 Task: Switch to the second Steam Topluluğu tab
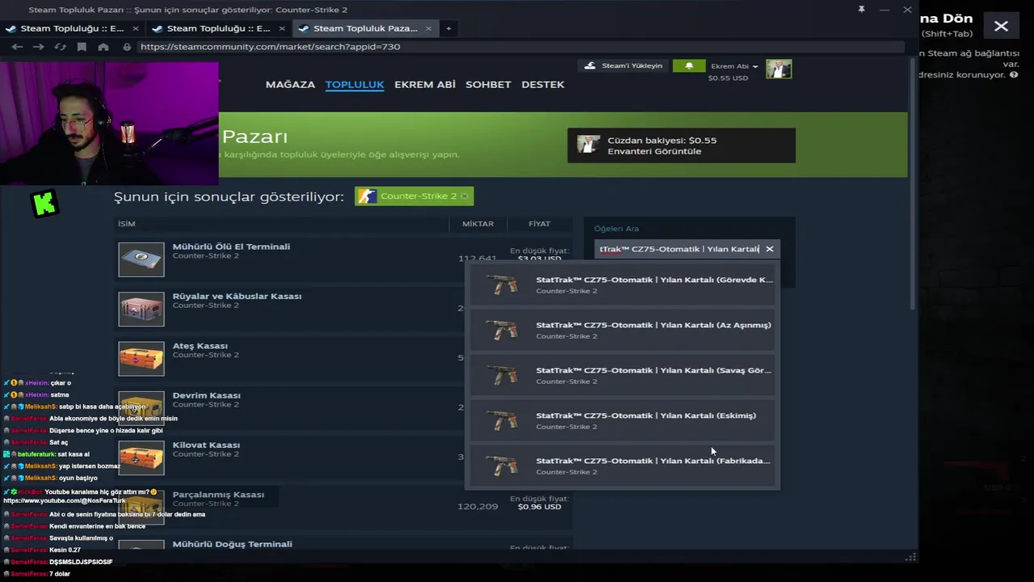pyautogui.click(x=219, y=28)
